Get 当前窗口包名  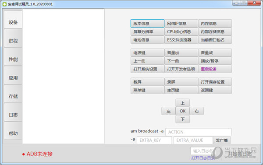(215, 40)
